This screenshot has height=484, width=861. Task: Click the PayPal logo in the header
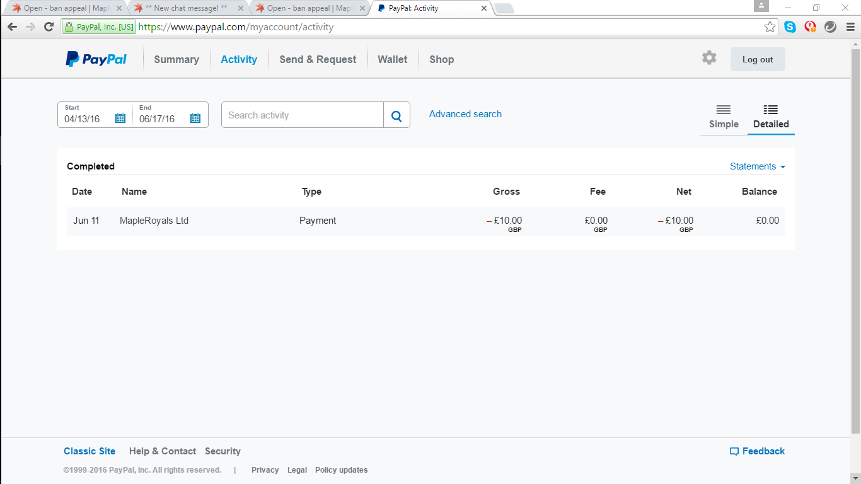click(x=96, y=59)
